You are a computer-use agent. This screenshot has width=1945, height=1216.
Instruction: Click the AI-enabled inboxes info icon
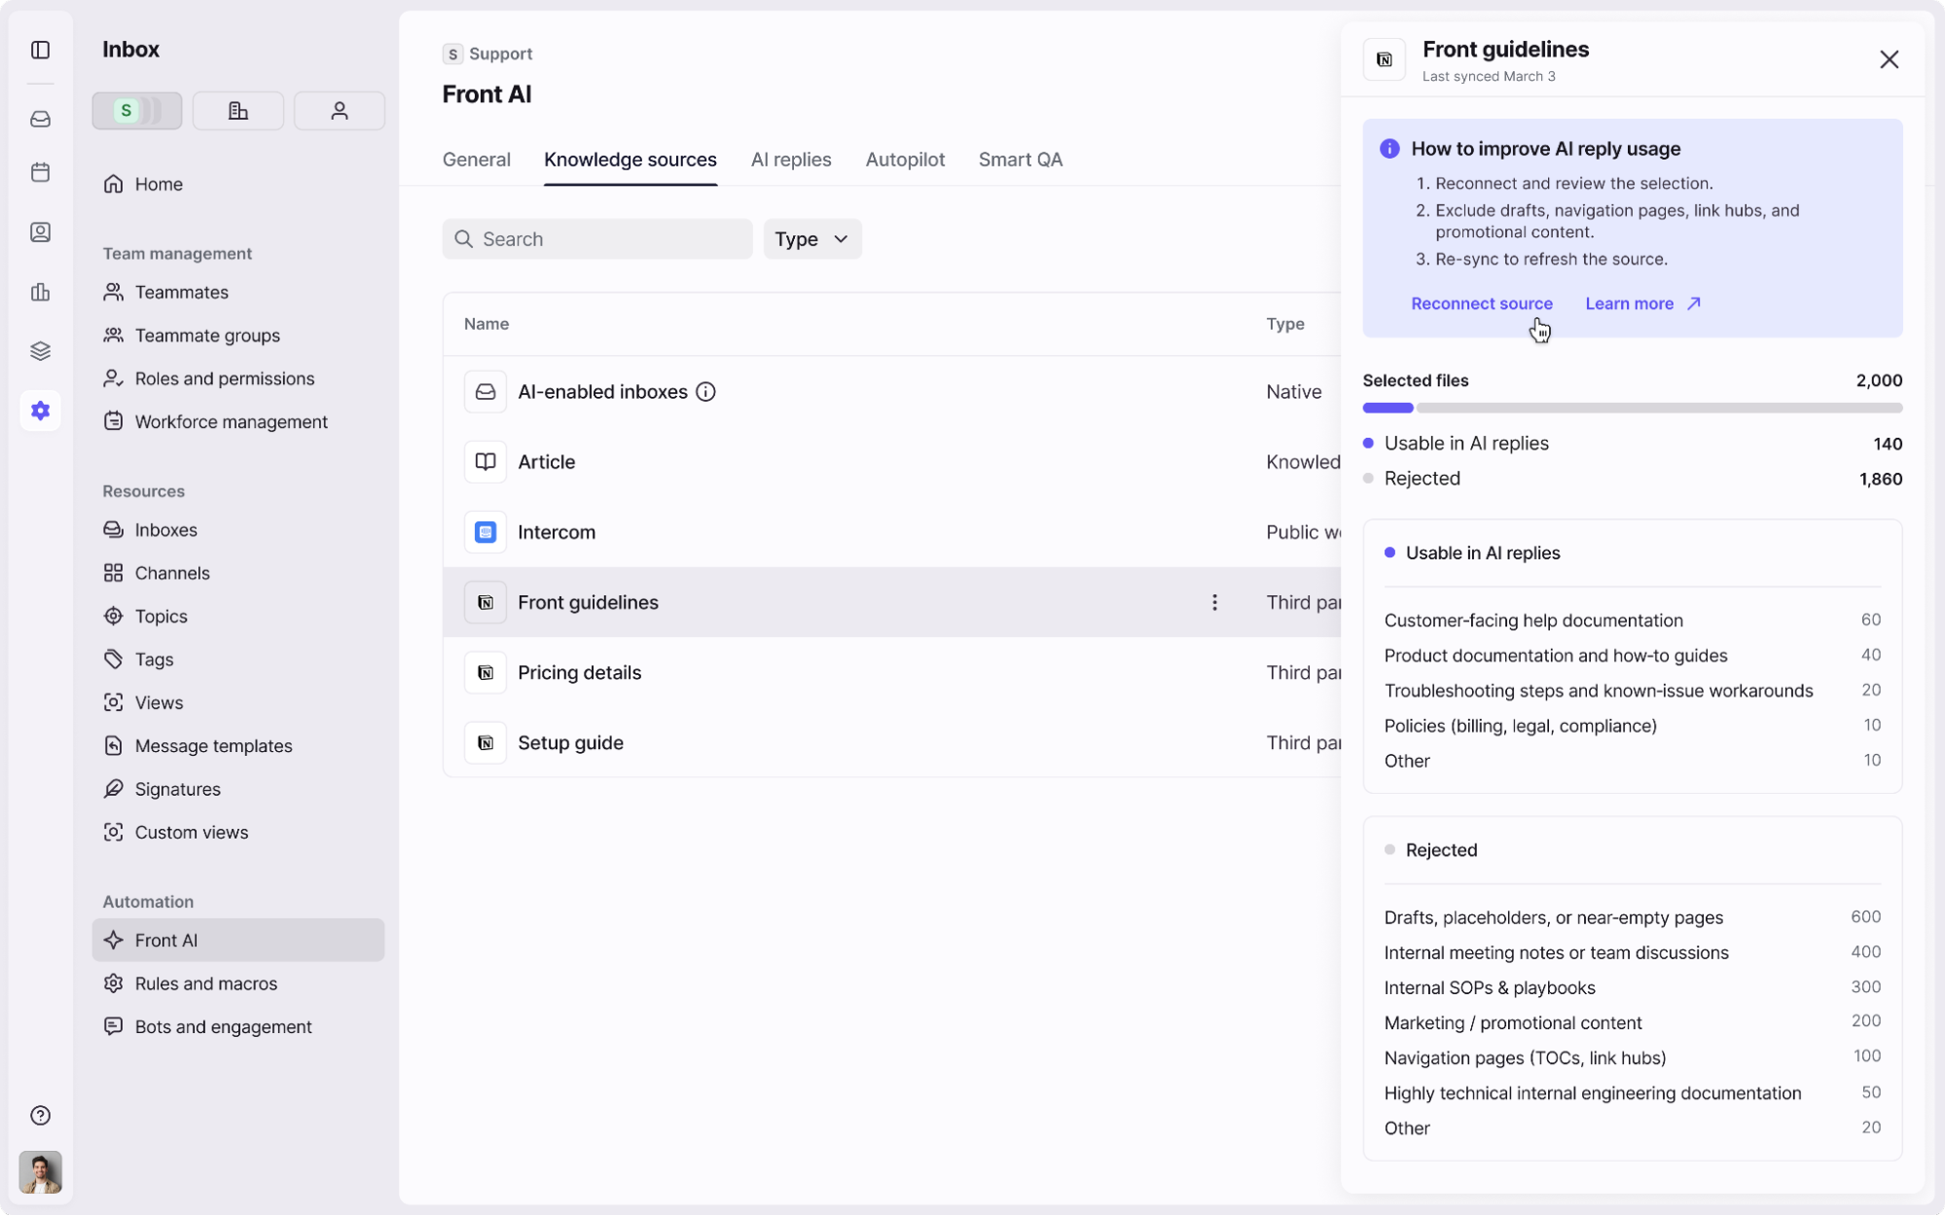tap(705, 392)
